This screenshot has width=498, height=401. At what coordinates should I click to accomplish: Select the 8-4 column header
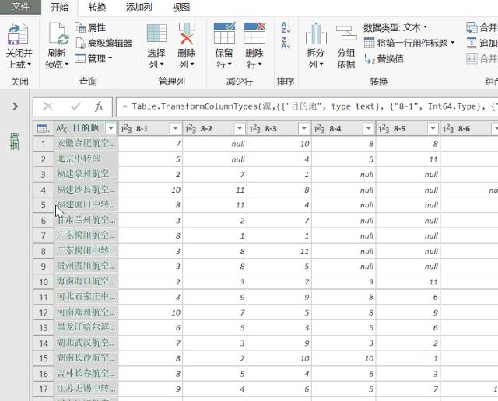coord(343,128)
